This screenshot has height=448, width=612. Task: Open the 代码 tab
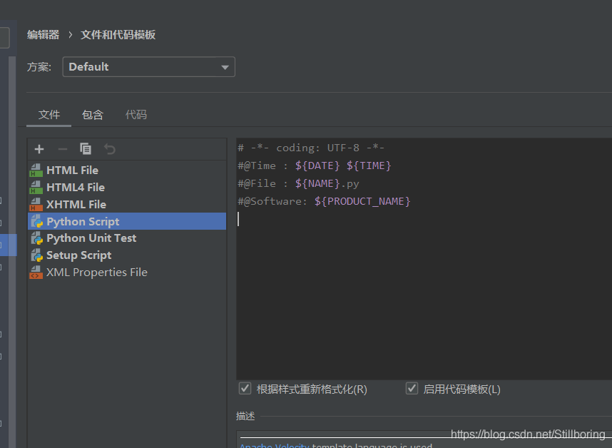coord(136,114)
